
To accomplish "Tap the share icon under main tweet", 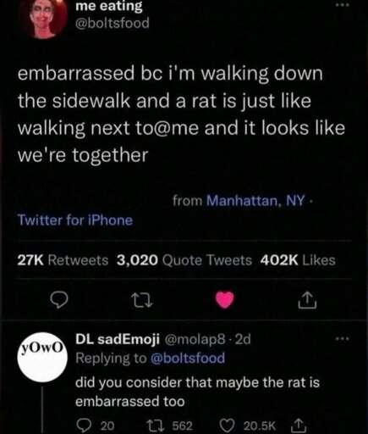I will [307, 300].
